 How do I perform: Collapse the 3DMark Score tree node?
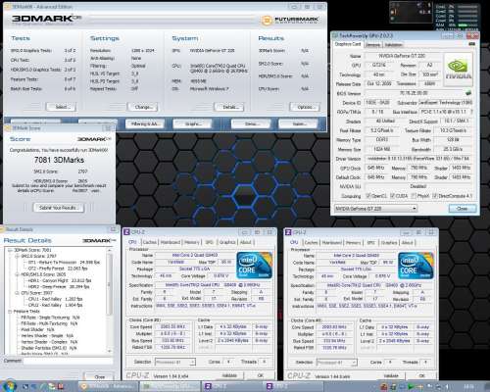(10, 250)
